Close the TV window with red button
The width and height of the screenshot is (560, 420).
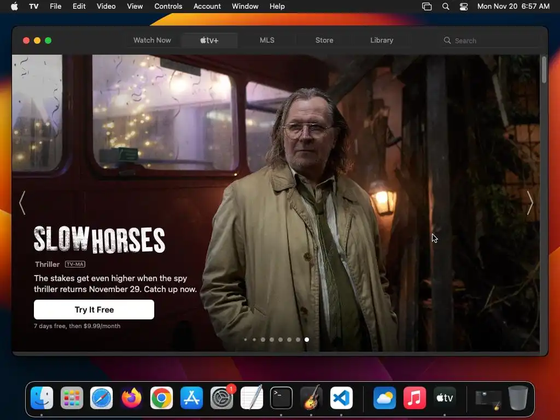coord(26,40)
